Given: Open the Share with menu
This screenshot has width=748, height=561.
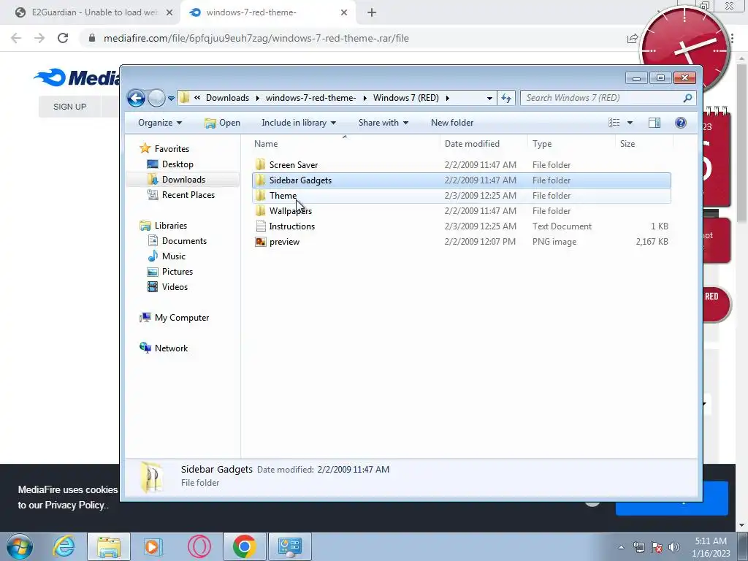Looking at the screenshot, I should point(383,123).
